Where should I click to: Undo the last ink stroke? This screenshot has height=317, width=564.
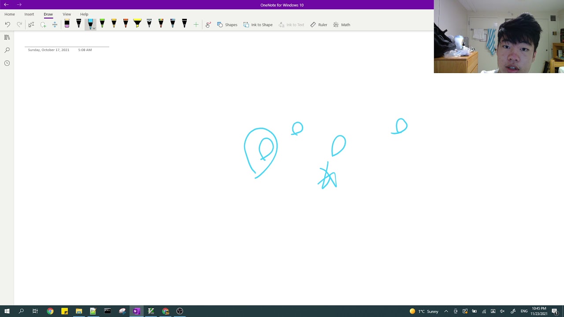(x=7, y=25)
